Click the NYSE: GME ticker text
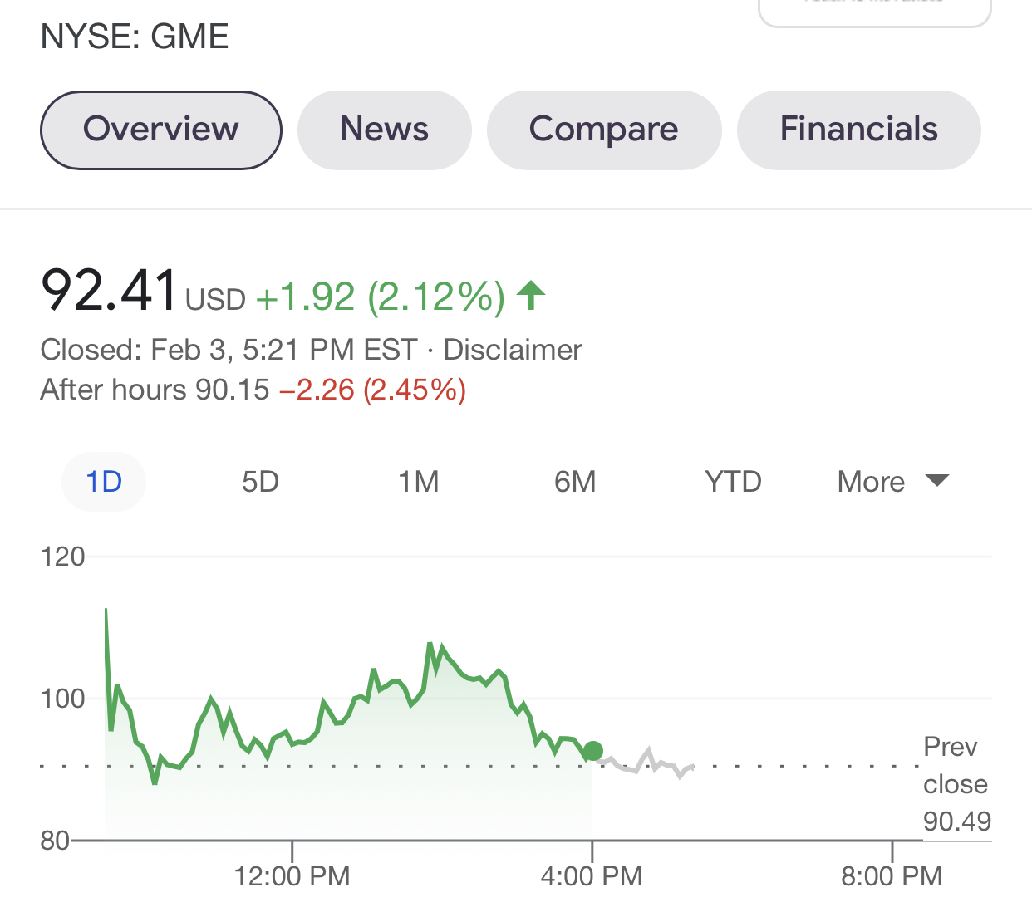This screenshot has width=1032, height=922. pyautogui.click(x=135, y=37)
